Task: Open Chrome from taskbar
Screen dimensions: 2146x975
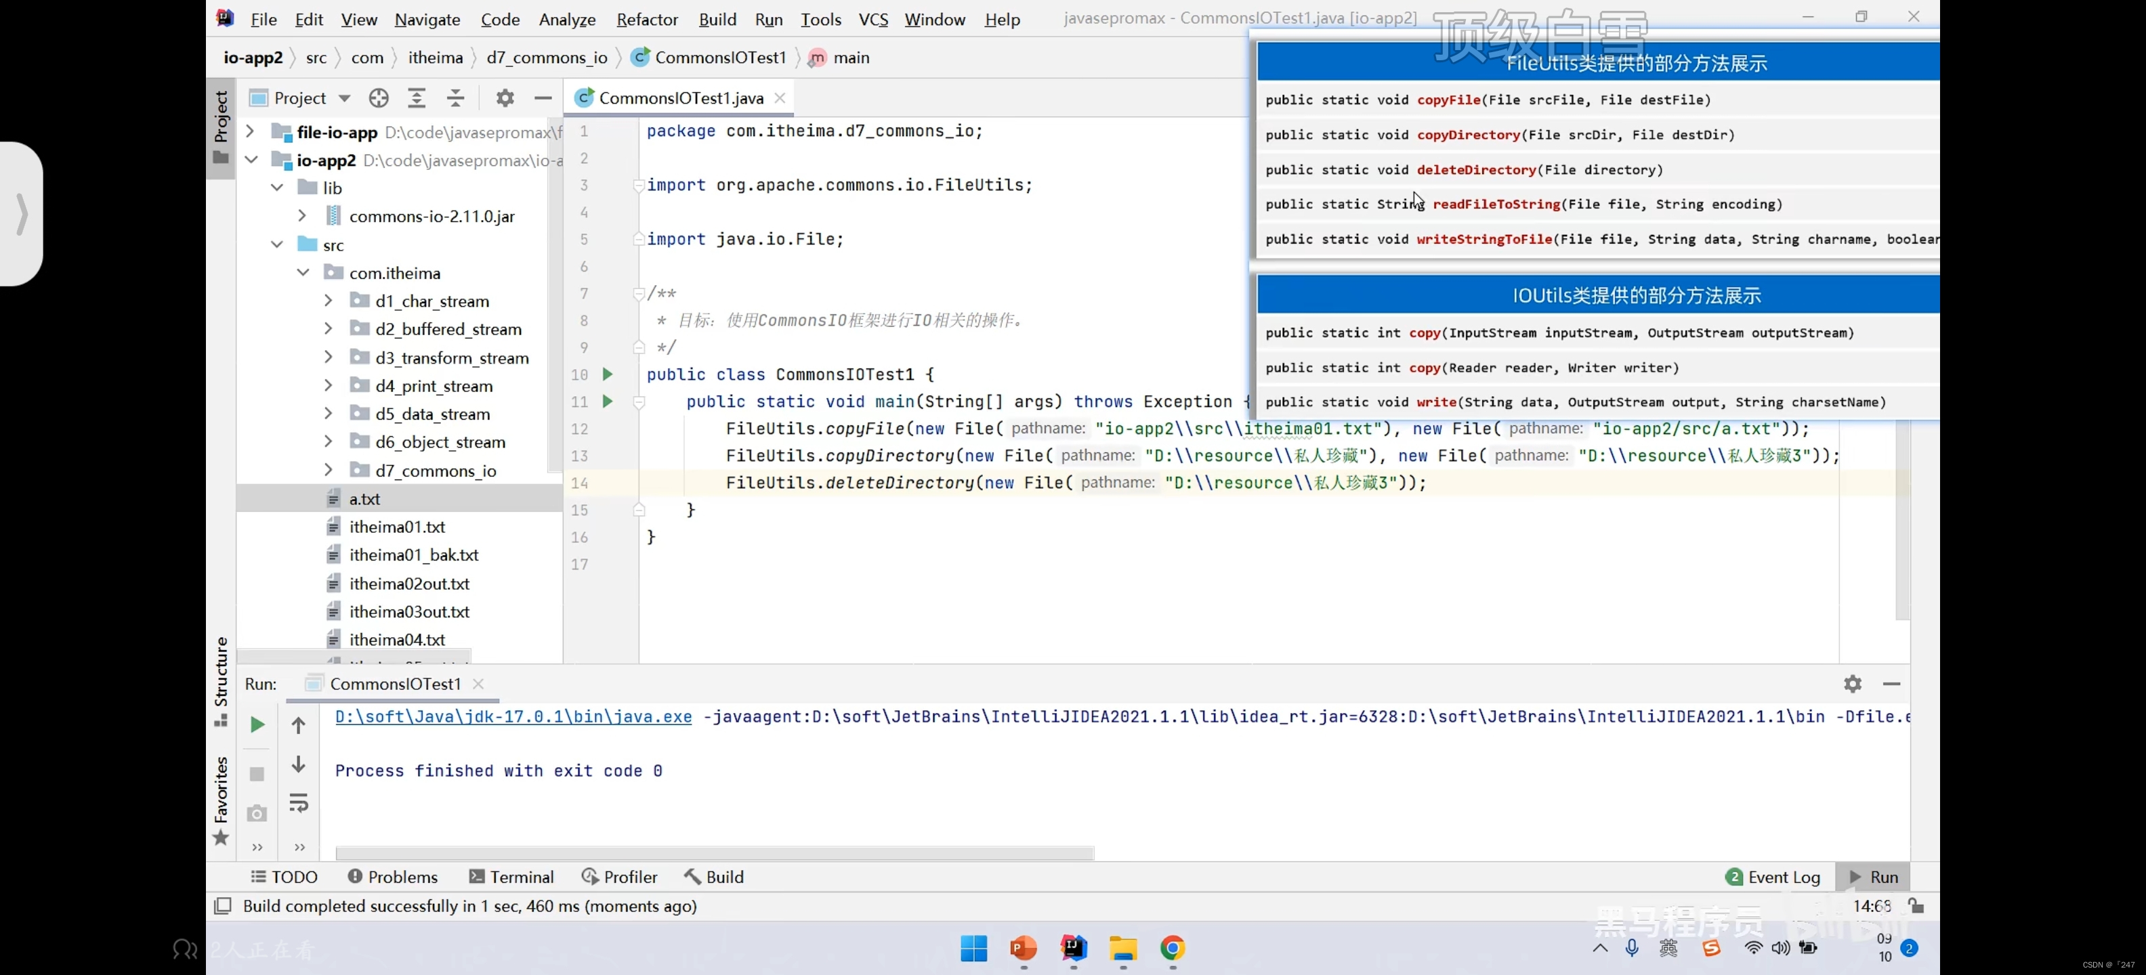Action: pyautogui.click(x=1172, y=949)
